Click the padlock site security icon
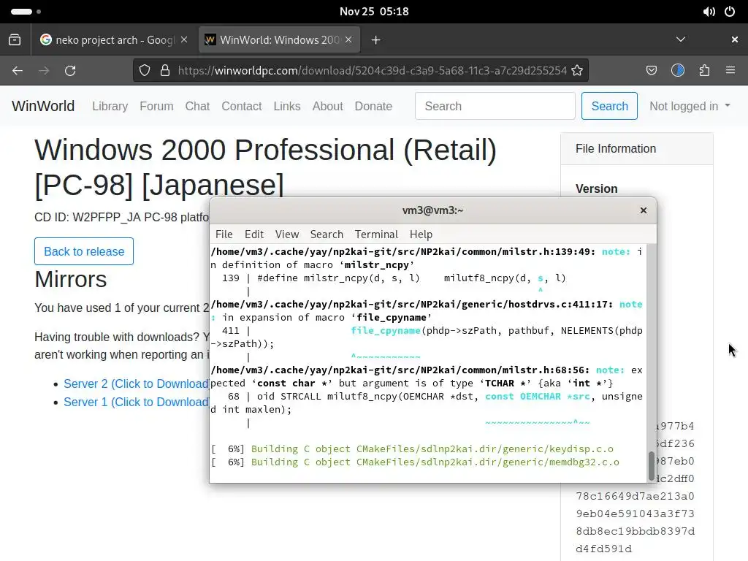Image resolution: width=748 pixels, height=561 pixels. (165, 71)
